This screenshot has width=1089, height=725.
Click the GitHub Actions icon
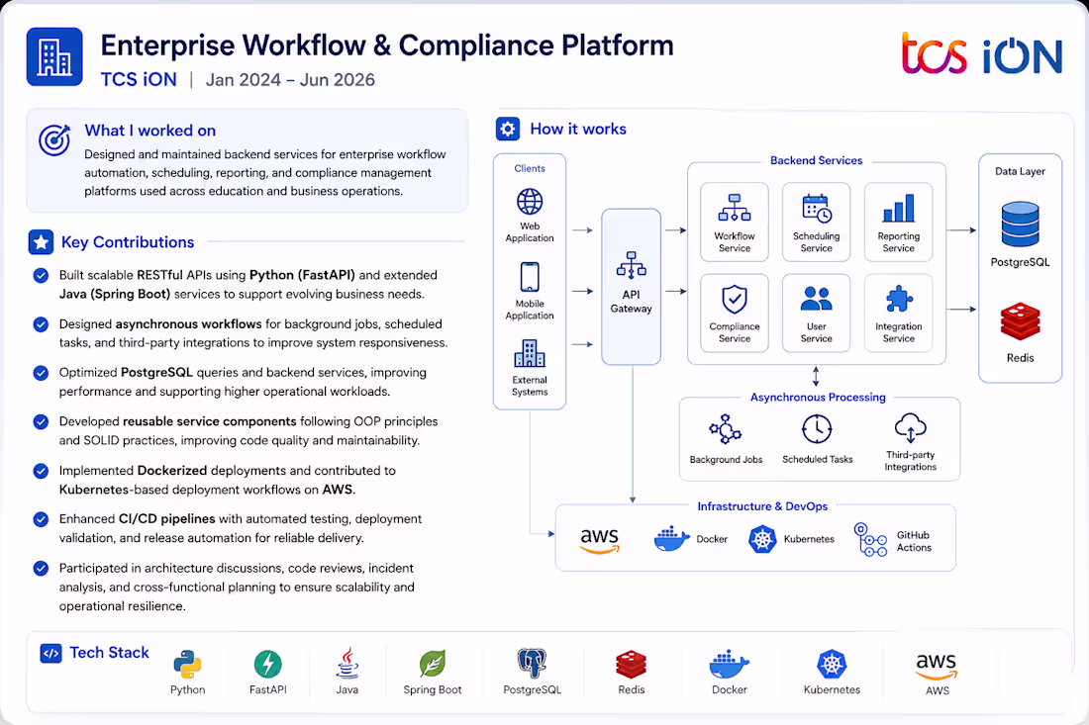tap(870, 540)
